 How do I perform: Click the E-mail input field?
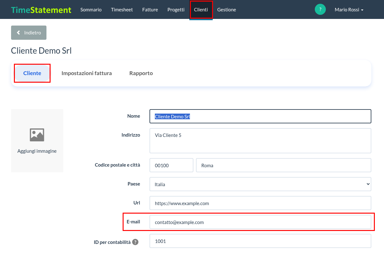(x=260, y=222)
